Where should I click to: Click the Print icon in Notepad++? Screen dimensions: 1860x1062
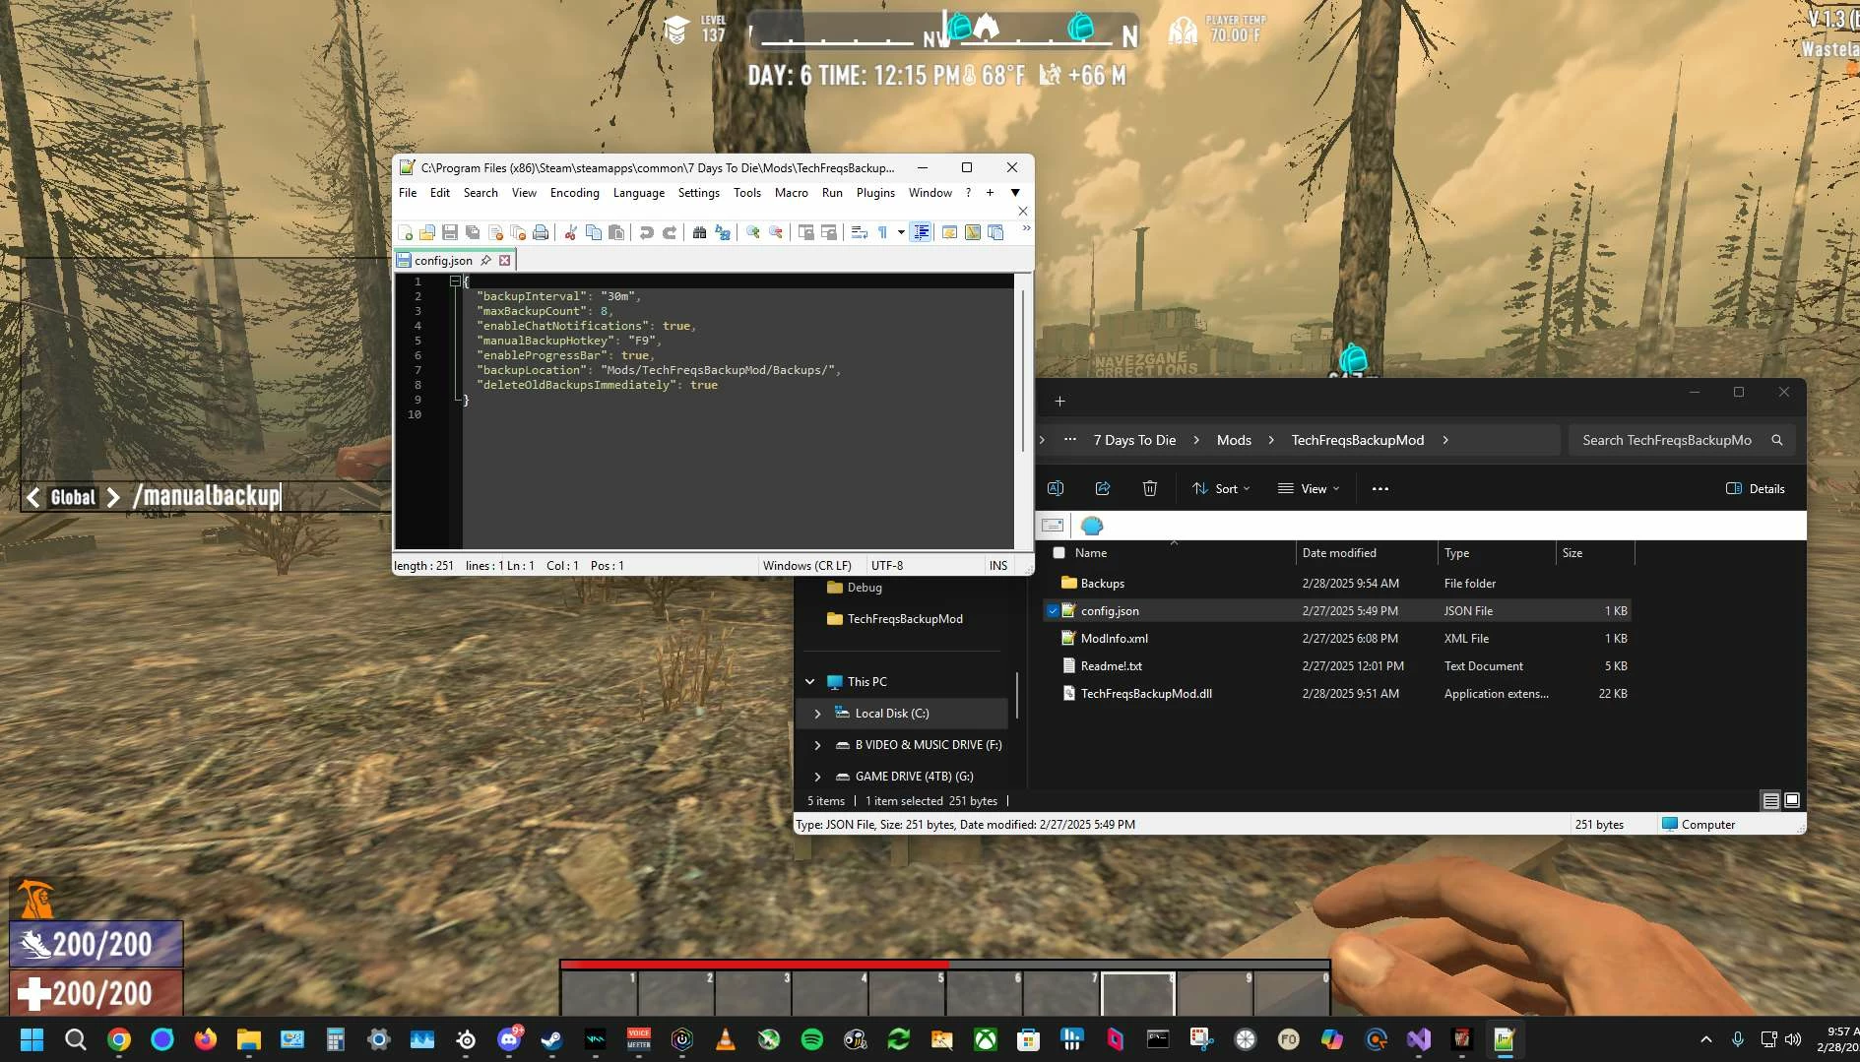pyautogui.click(x=541, y=232)
